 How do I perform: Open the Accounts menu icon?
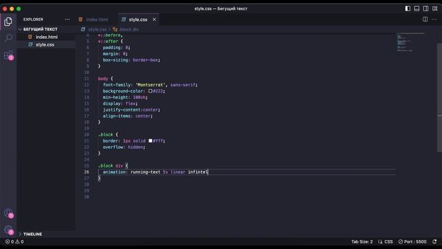[8, 213]
